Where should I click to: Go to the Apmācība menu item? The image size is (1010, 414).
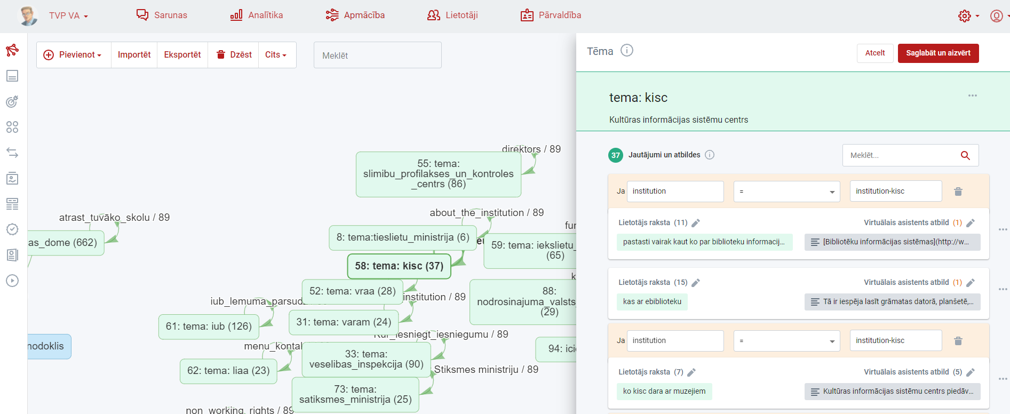(355, 15)
